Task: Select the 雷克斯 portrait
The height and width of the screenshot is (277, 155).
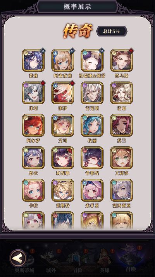Action: [x=92, y=93]
